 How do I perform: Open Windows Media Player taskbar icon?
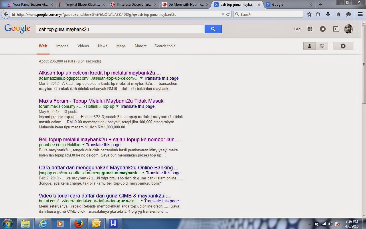click(x=61, y=224)
